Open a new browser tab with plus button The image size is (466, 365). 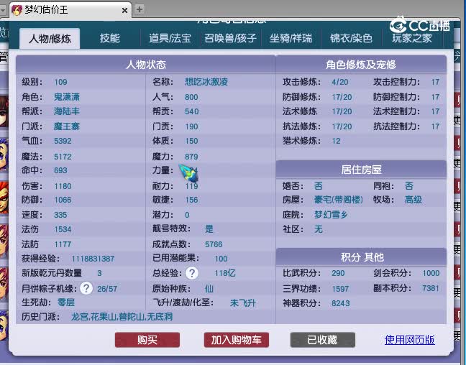pos(139,9)
